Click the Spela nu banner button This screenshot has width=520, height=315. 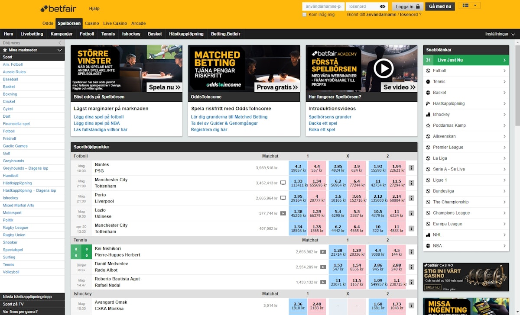pos(164,87)
